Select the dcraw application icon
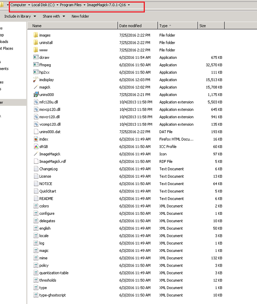The width and height of the screenshot is (257, 304). point(36,57)
